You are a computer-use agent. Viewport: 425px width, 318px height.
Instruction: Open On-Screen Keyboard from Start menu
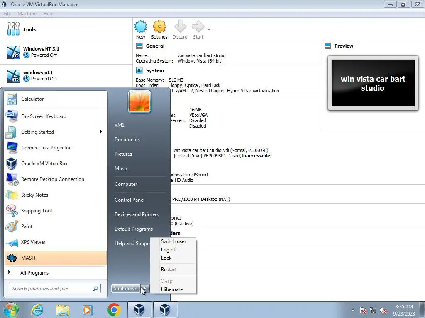56,116
